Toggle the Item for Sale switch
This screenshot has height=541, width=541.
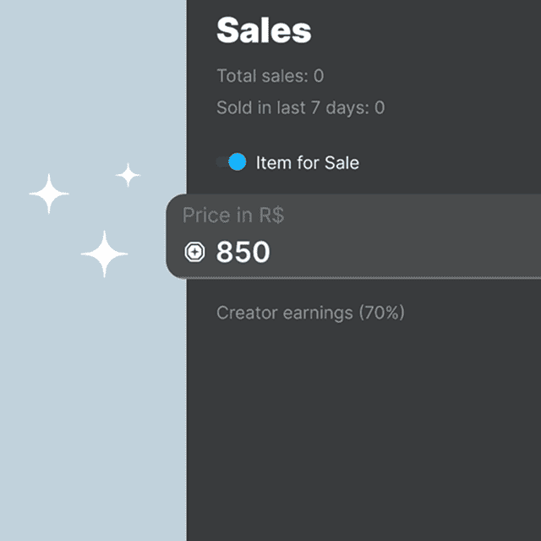click(x=231, y=162)
